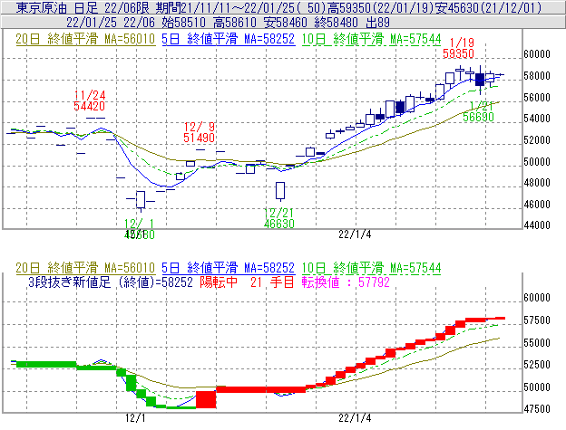Click the 11/24 54420 peak label
Image resolution: width=566 pixels, height=430 pixels.
pyautogui.click(x=90, y=100)
